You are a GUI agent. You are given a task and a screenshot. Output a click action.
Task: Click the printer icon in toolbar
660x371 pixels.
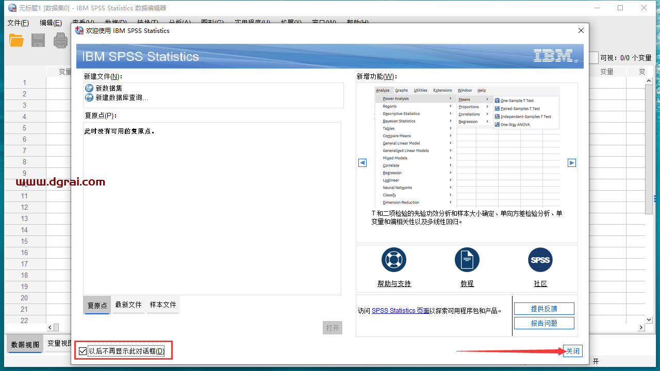pyautogui.click(x=61, y=40)
